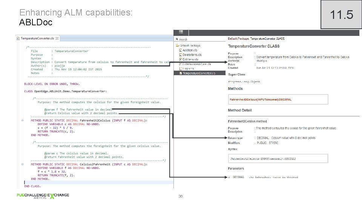The image size is (362, 204).
Task: Click the Fahrenheit2Celsius METHOD declaration line
Action: click(89, 121)
